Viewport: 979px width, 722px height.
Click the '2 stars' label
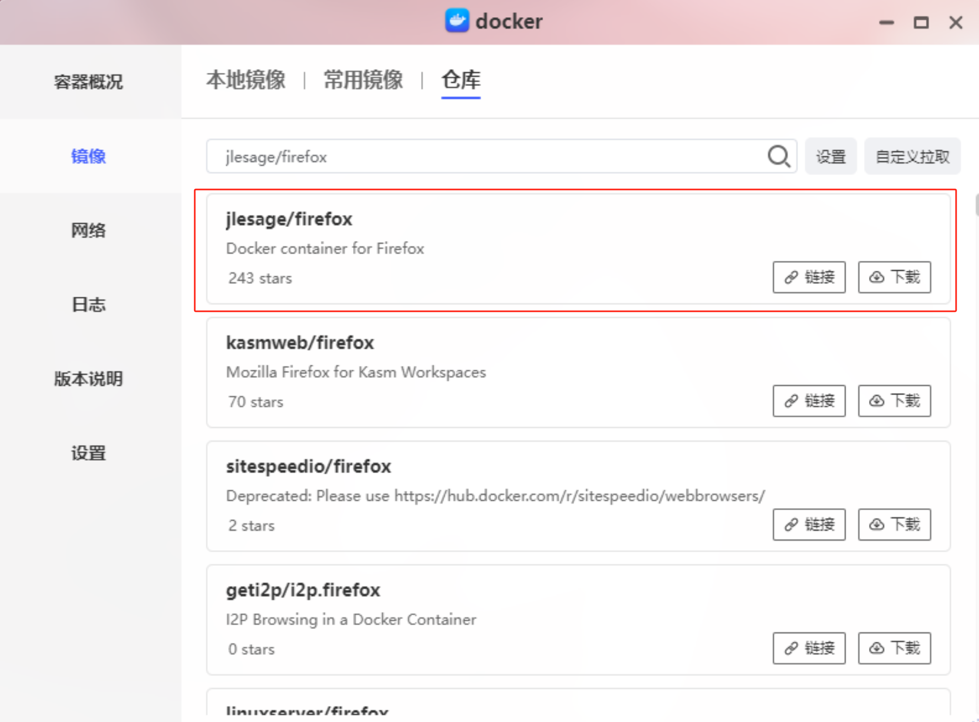[251, 525]
